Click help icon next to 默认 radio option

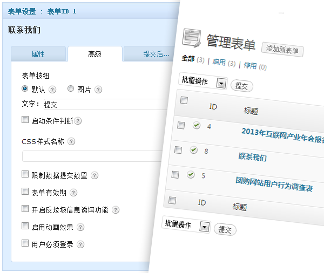tap(52, 90)
